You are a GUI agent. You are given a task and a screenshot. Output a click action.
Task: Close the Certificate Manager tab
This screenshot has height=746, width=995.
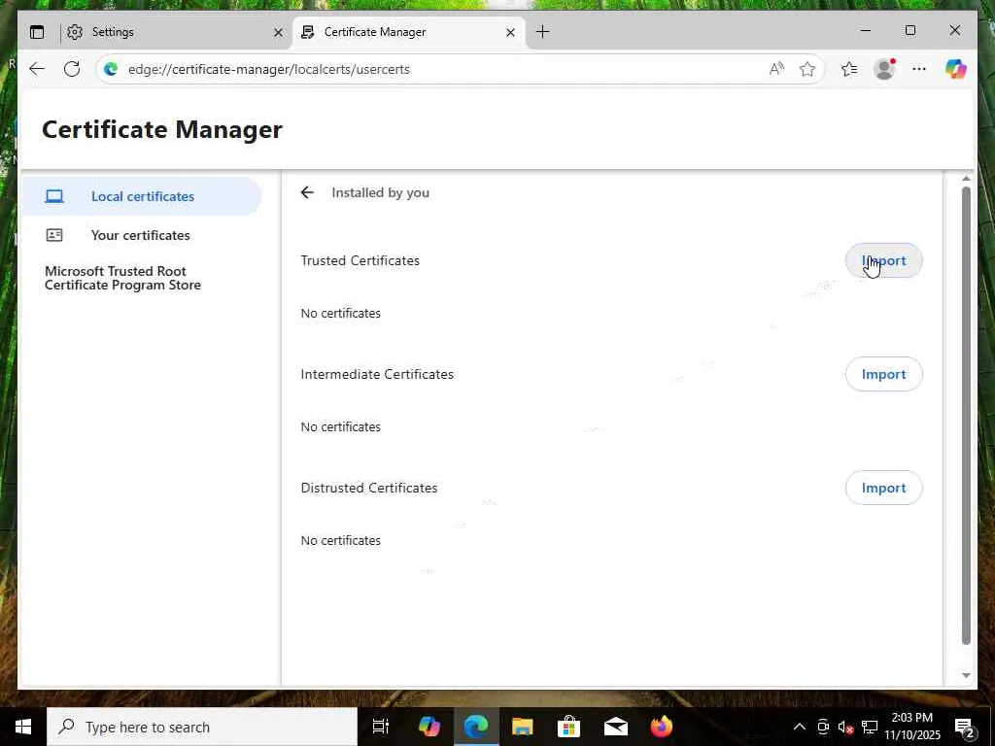[510, 32]
